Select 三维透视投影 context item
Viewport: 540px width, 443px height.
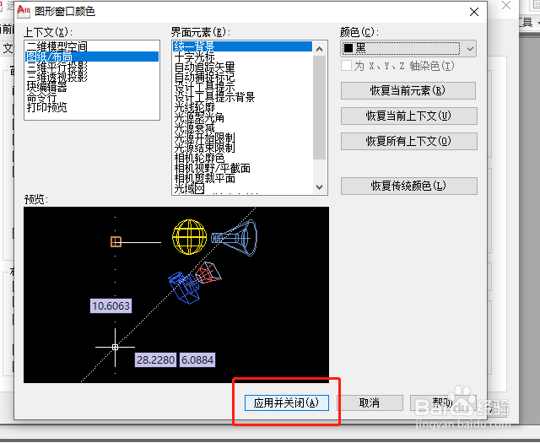92,77
